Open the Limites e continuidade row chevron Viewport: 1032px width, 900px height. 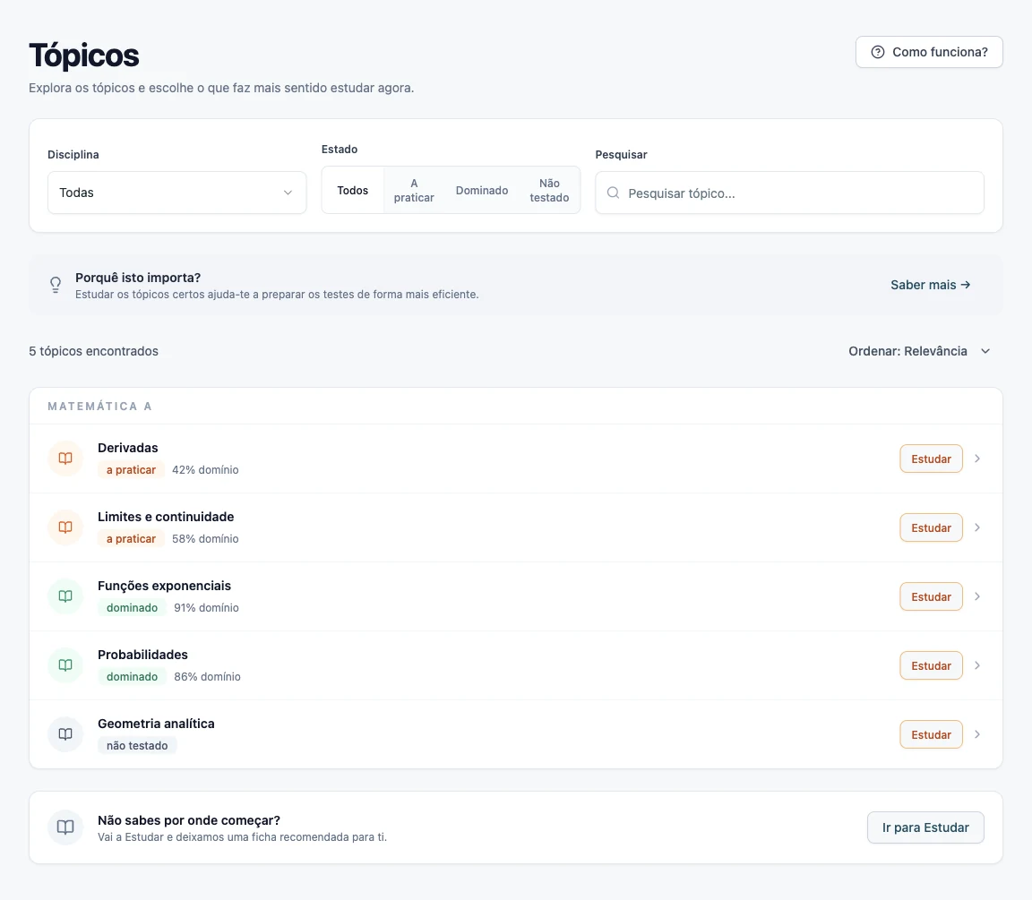[977, 527]
